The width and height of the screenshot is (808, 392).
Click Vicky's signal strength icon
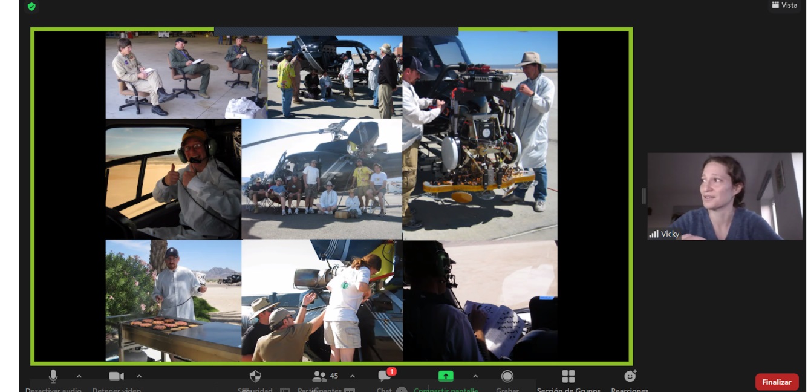[654, 234]
